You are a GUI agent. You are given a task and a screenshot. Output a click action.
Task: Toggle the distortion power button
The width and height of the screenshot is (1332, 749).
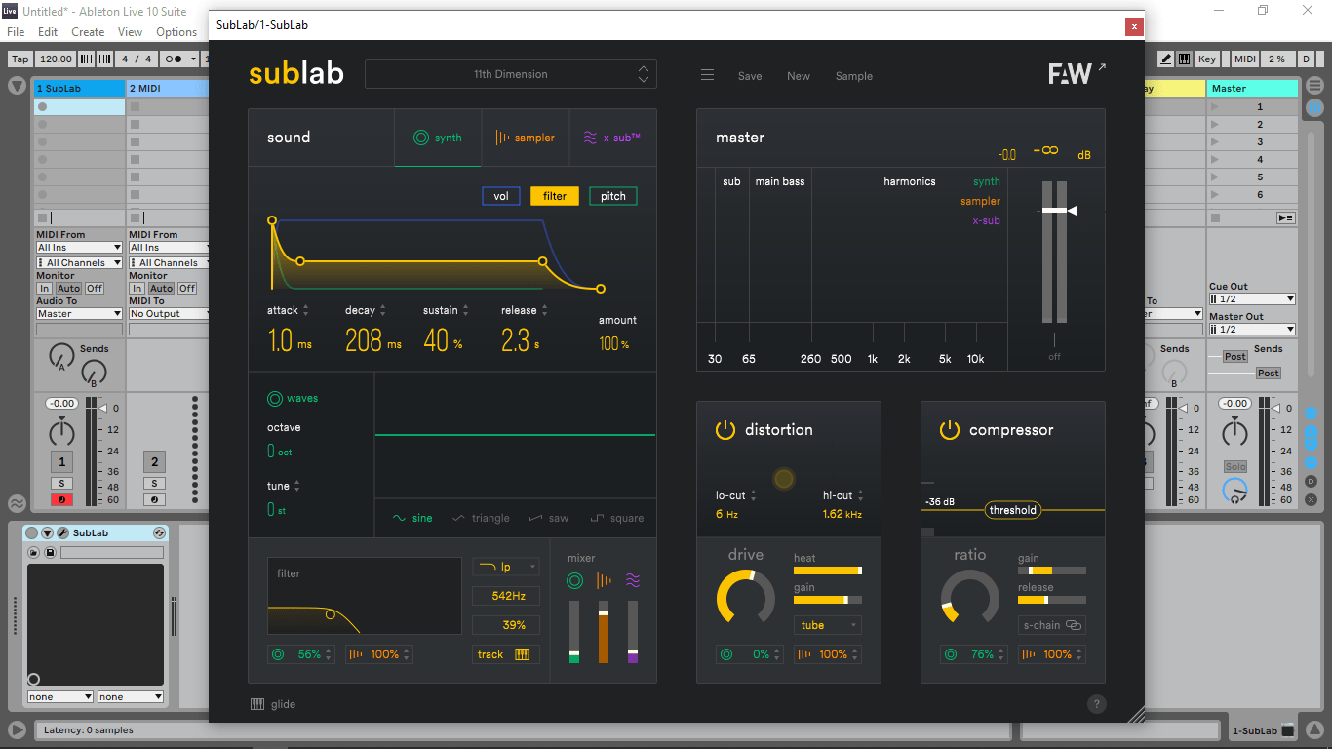coord(725,430)
